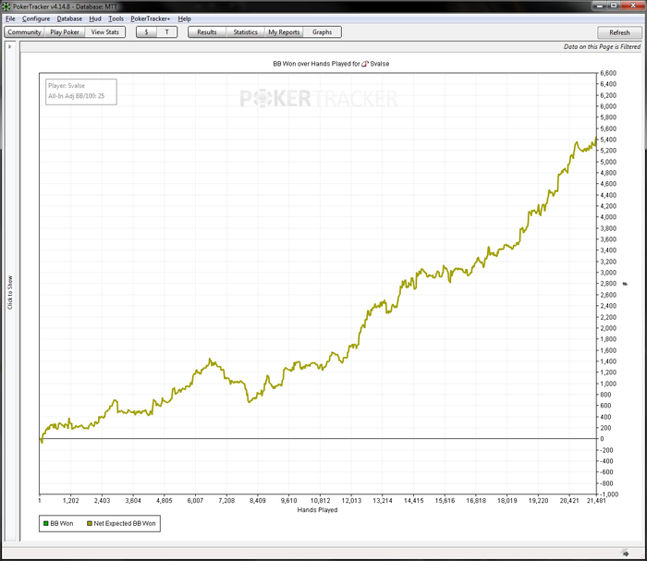Open the Help menu
This screenshot has width=647, height=561.
tap(185, 18)
